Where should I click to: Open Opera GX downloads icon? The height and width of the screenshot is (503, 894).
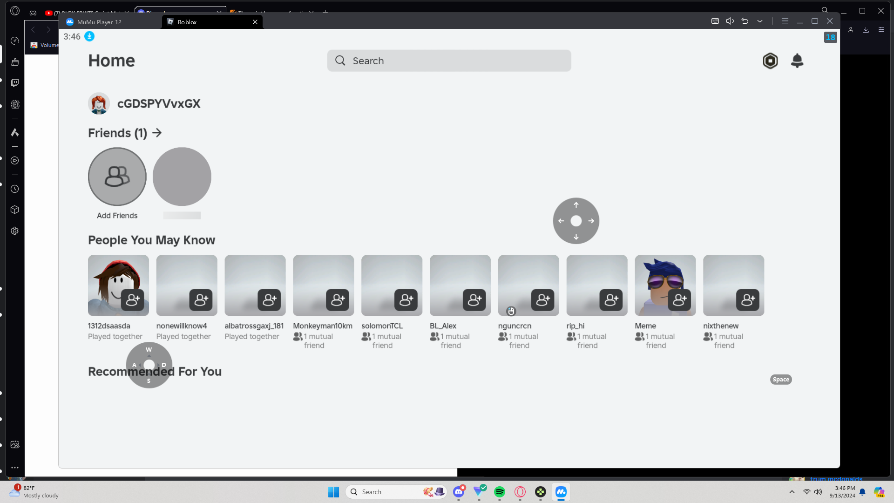coord(866,30)
